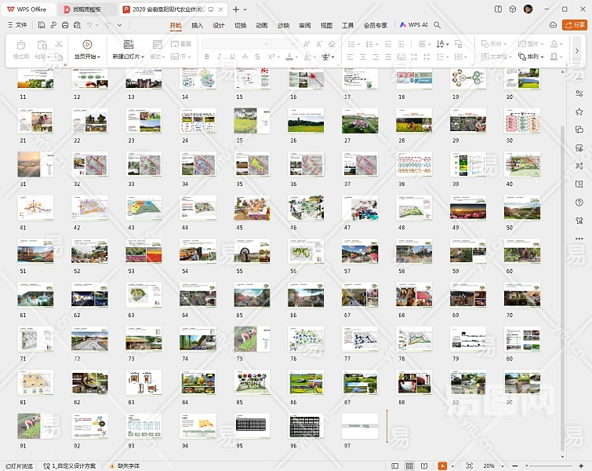592x471 pixels.
Task: Click the search magnifier in ribbon
Action: click(x=438, y=25)
